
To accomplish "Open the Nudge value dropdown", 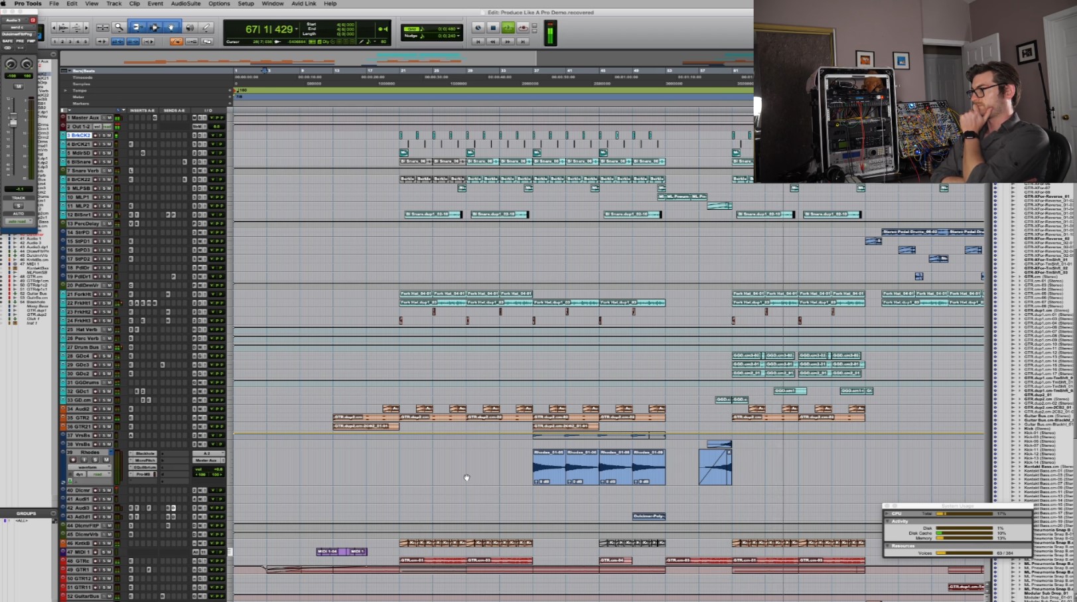I will pos(458,36).
